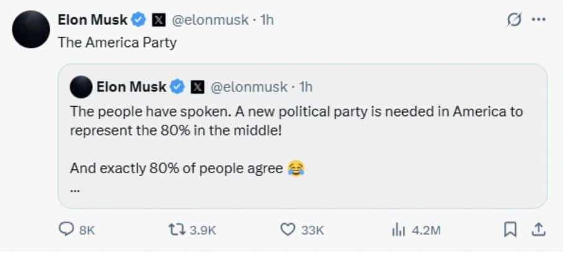The image size is (563, 255).
Task: Open view analytics bar chart icon
Action: [398, 230]
